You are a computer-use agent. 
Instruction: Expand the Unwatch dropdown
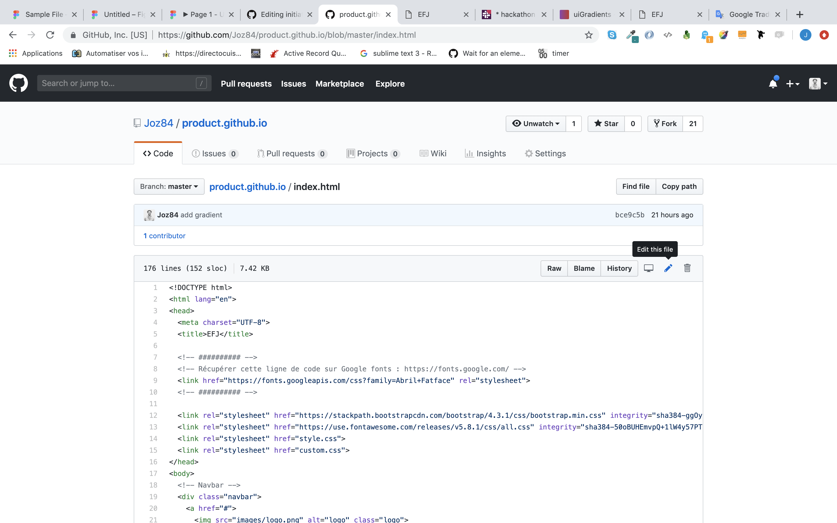click(x=536, y=123)
